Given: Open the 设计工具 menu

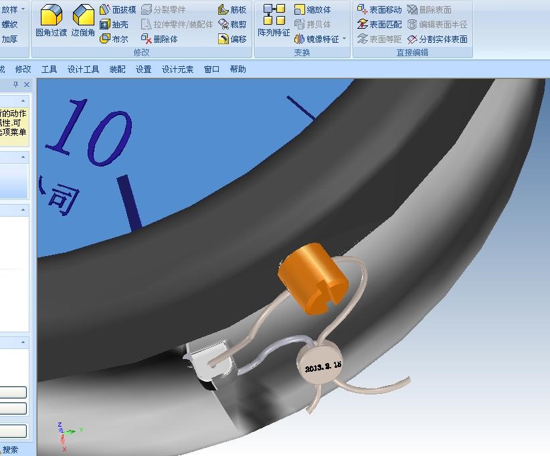Looking at the screenshot, I should [x=83, y=70].
